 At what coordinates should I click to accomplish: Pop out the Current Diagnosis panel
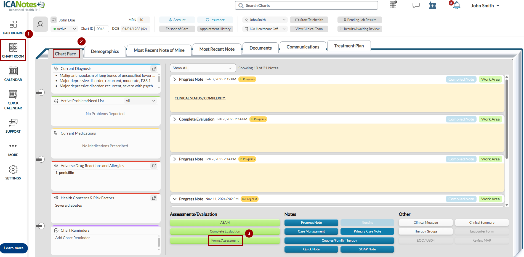tap(154, 69)
